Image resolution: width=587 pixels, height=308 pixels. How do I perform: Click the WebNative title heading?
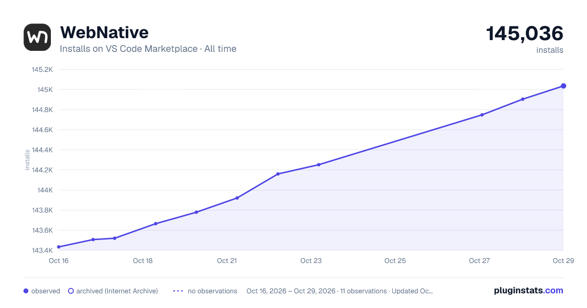[x=104, y=32]
